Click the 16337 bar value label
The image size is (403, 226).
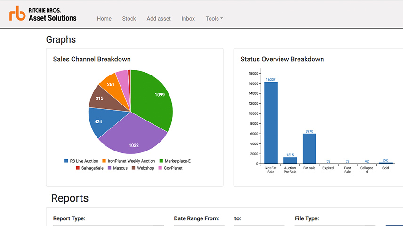[x=271, y=80]
